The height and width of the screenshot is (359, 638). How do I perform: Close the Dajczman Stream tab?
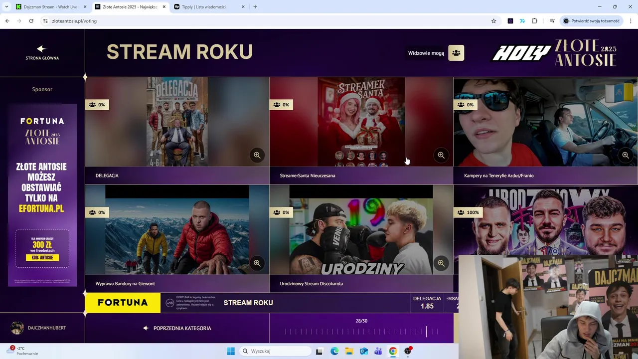(85, 6)
